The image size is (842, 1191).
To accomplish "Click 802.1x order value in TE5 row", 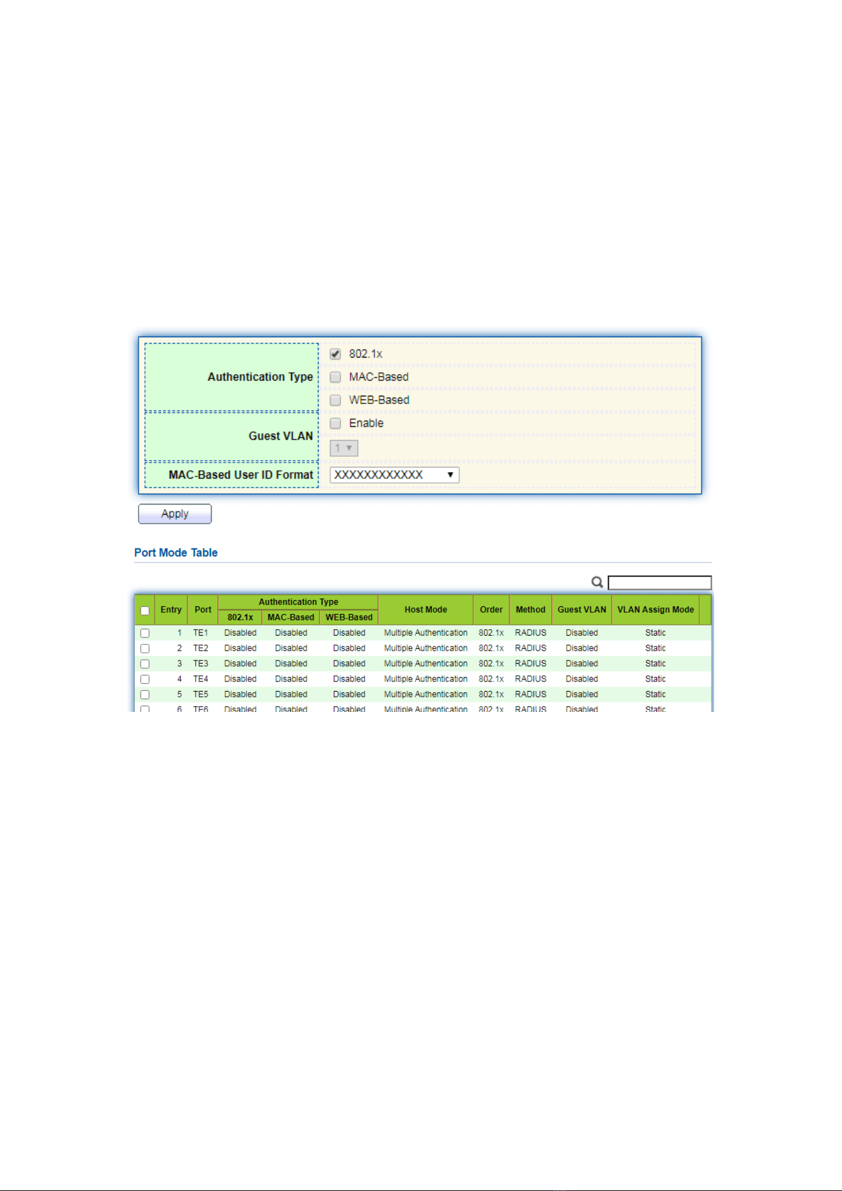I will pos(491,694).
